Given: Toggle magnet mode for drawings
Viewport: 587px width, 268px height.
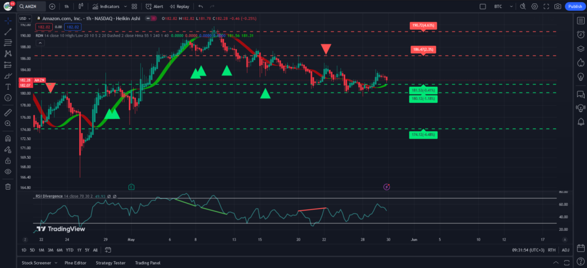Looking at the screenshot, I should pos(8,138).
